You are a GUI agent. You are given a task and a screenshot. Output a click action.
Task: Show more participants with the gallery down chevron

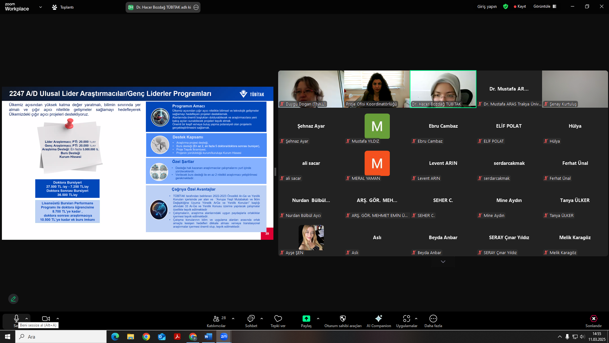pyautogui.click(x=443, y=262)
